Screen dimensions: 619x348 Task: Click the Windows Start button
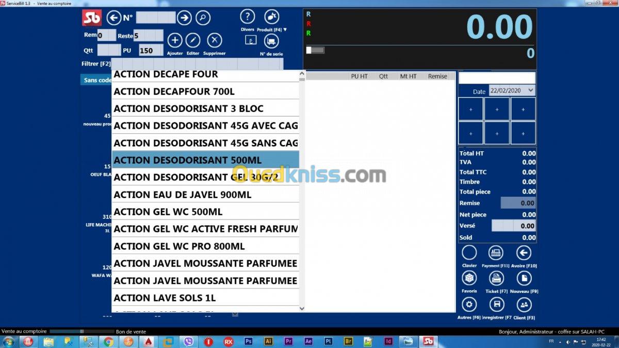click(x=9, y=341)
